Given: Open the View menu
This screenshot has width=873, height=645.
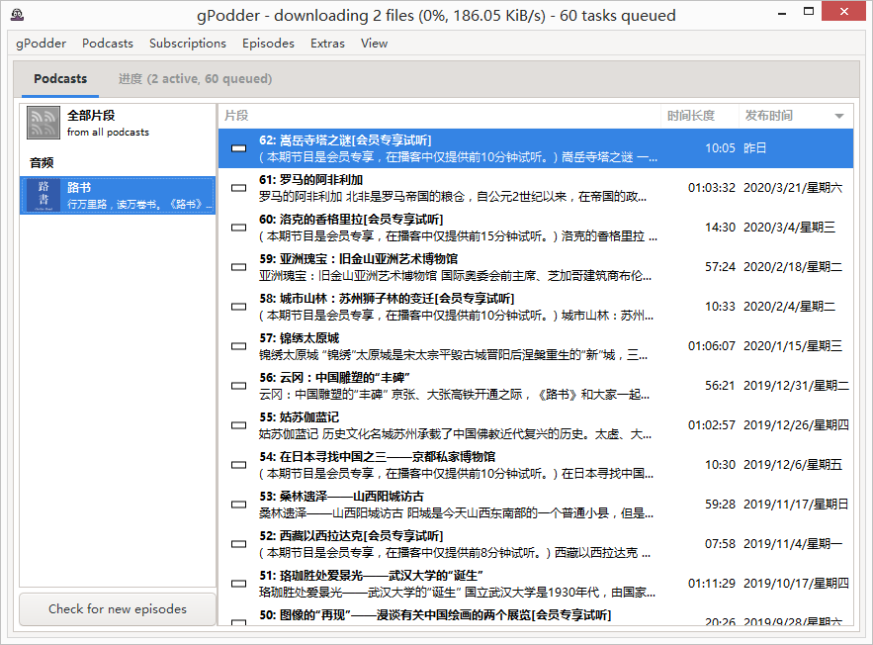Looking at the screenshot, I should [374, 43].
